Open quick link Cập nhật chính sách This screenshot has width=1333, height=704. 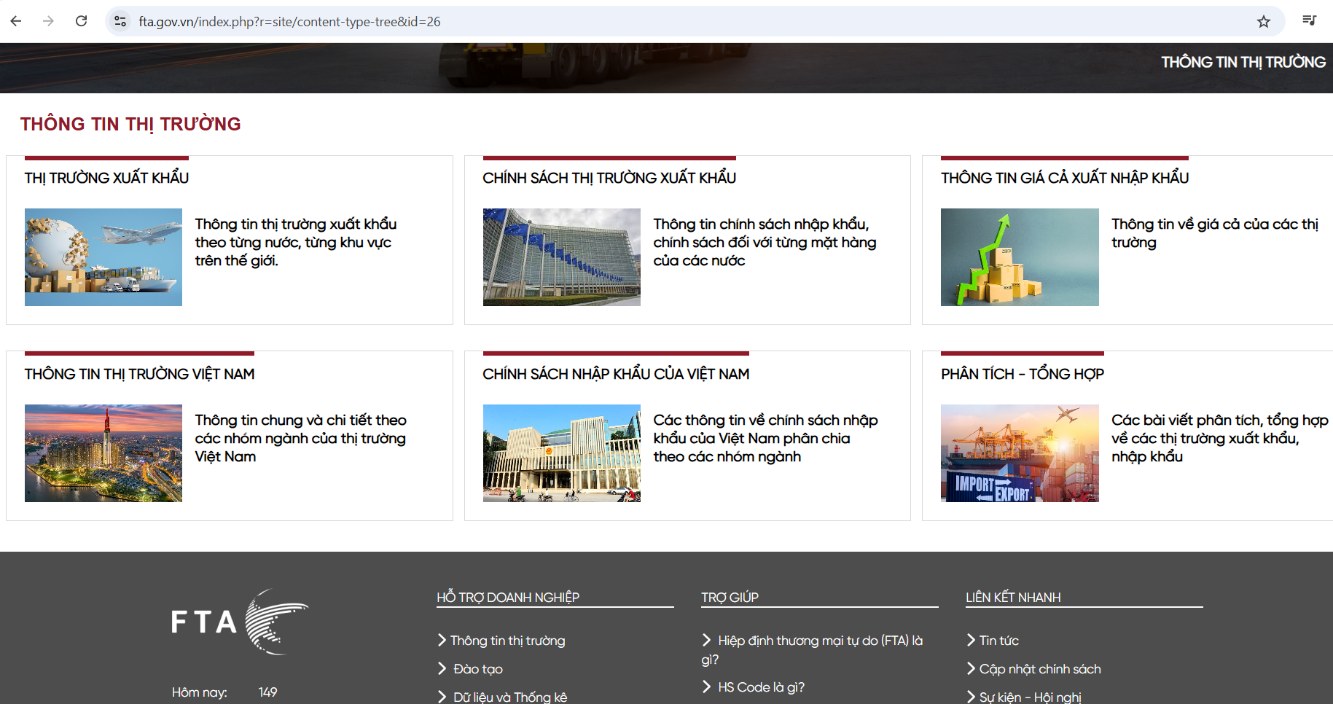1040,669
